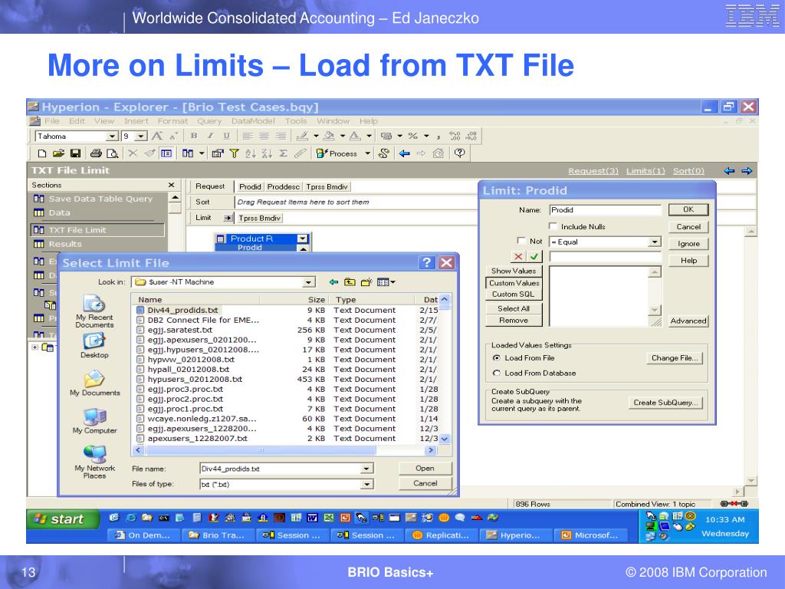Image resolution: width=785 pixels, height=589 pixels.
Task: Select TXT File Limit section
Action: [97, 230]
